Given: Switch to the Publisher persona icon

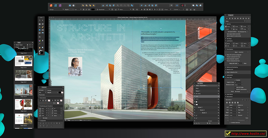Looking at the screenshot, I should (x=51, y=5).
